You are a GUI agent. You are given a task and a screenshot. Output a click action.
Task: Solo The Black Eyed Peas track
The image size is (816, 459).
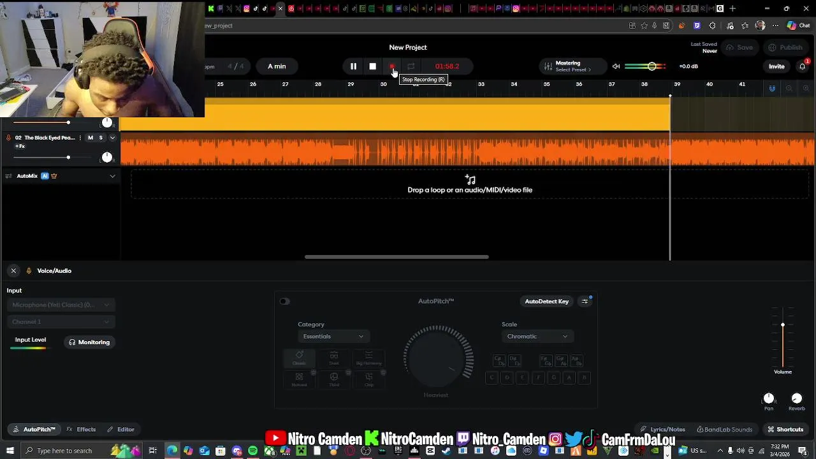101,138
